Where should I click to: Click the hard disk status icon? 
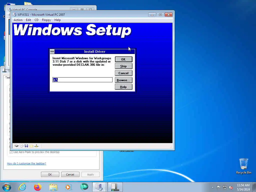click(16, 146)
